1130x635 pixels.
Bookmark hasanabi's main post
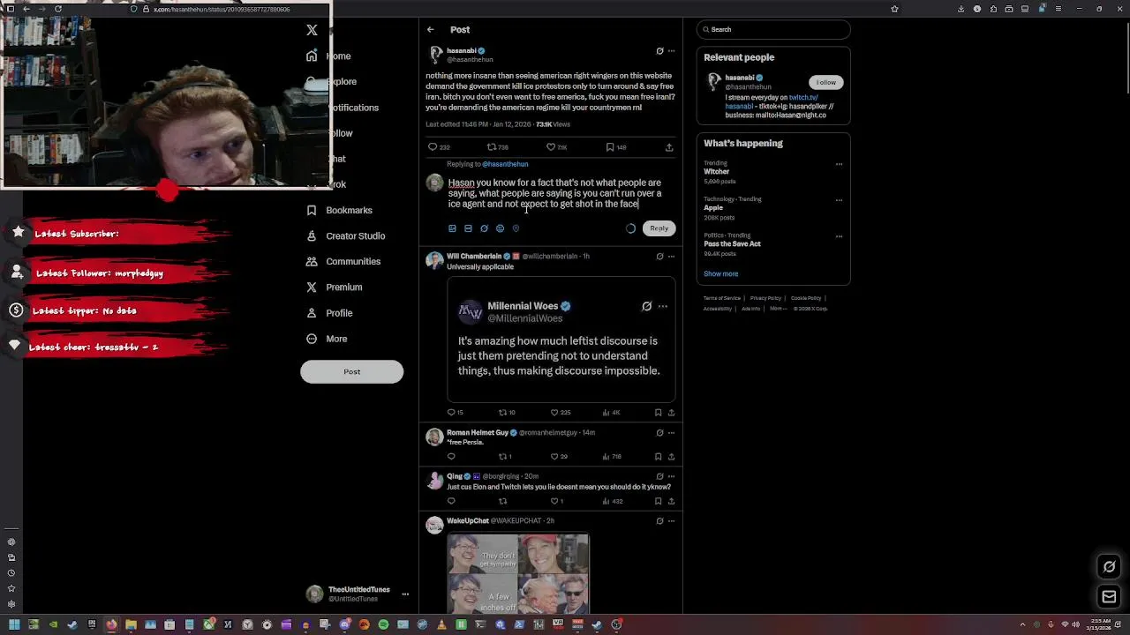(615, 147)
